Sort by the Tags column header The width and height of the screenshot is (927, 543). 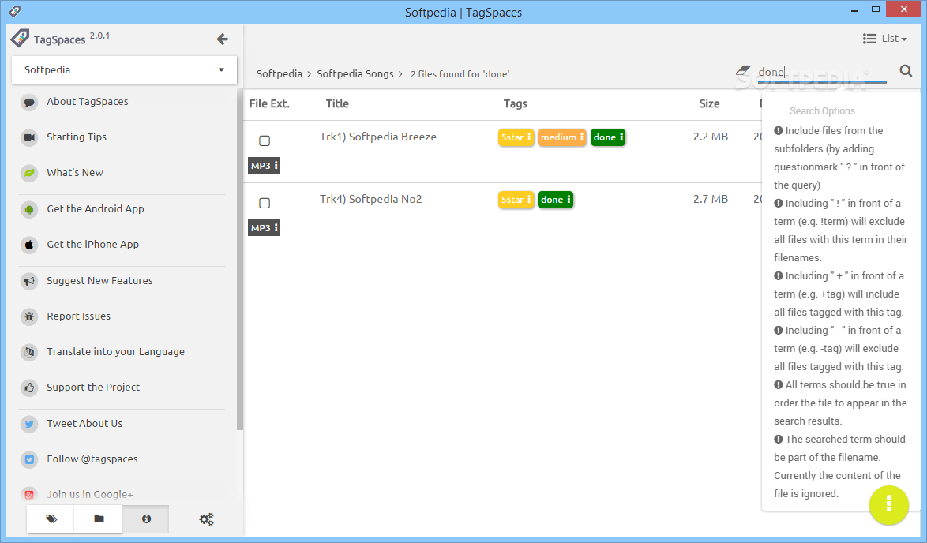coord(515,103)
